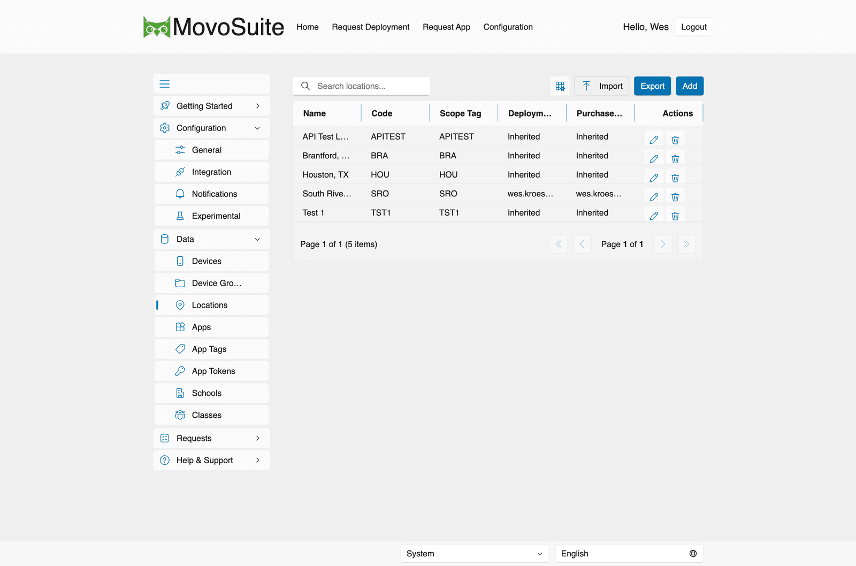This screenshot has height=566, width=856.
Task: Open the column settings grid icon
Action: 560,86
